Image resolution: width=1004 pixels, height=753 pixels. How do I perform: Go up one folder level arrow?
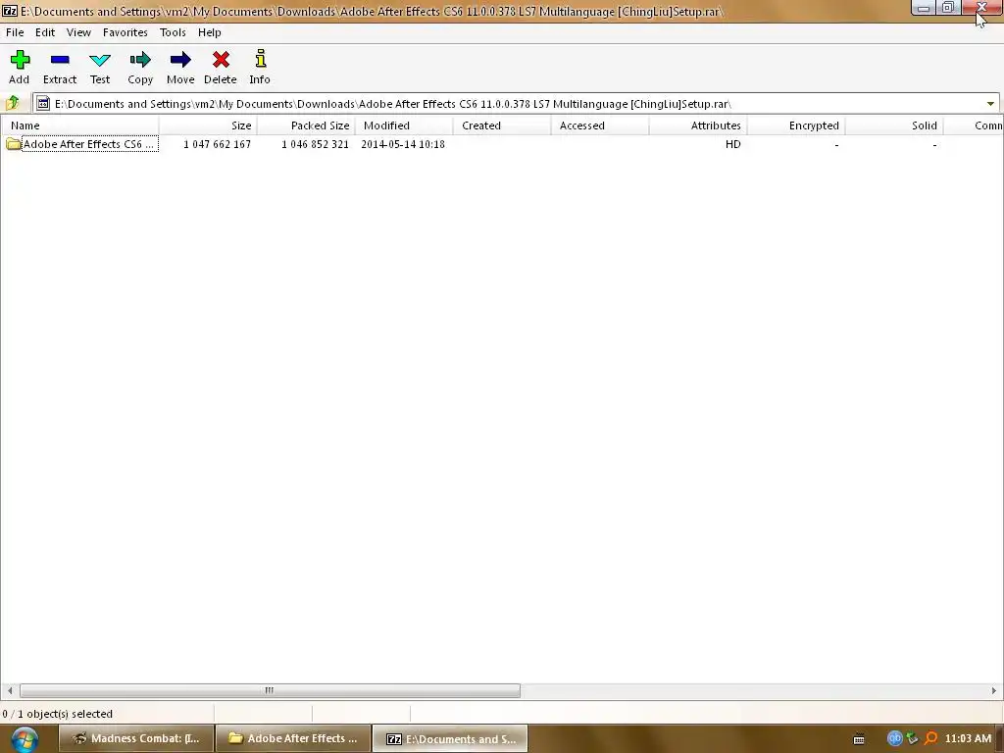[13, 103]
